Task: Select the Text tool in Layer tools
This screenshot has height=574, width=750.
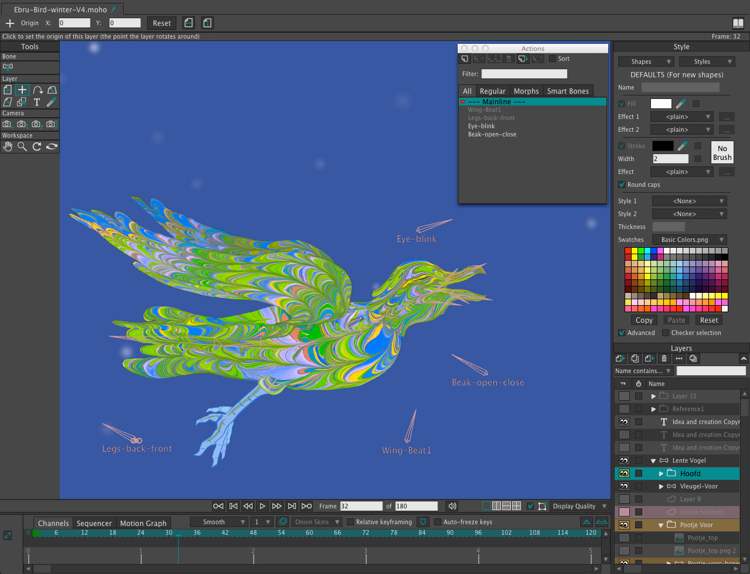Action: click(37, 102)
